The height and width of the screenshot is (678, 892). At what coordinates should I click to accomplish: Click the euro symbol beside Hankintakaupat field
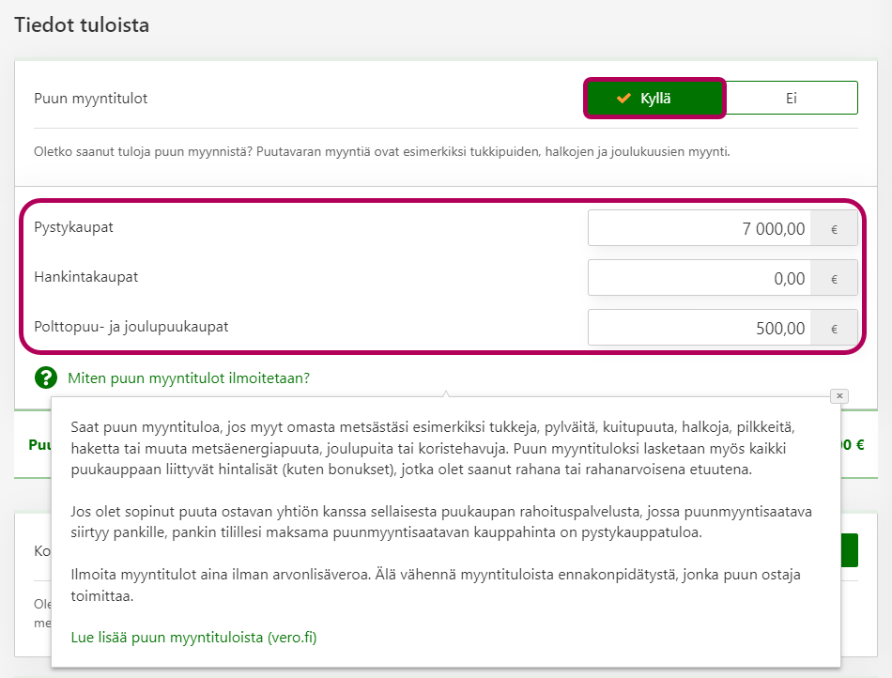coord(834,278)
